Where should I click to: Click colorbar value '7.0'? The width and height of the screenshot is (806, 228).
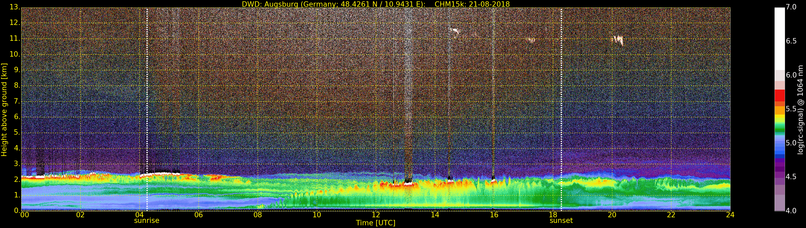click(x=791, y=7)
